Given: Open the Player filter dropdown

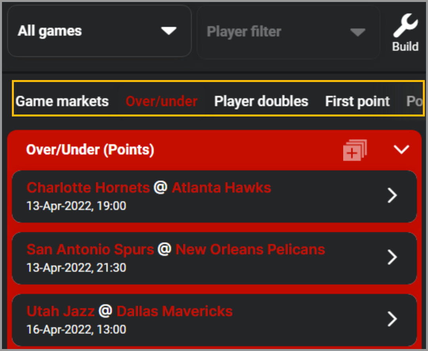Looking at the screenshot, I should click(x=288, y=32).
